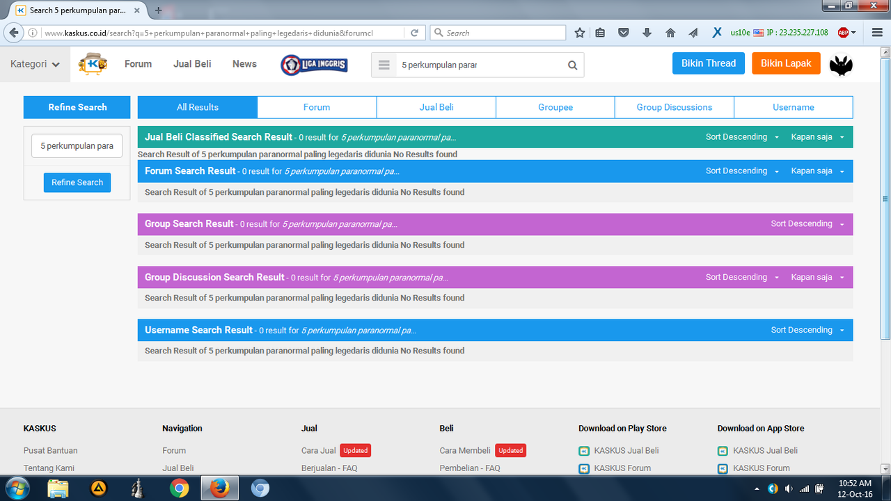Open Cara Jual footer link

pyautogui.click(x=319, y=450)
